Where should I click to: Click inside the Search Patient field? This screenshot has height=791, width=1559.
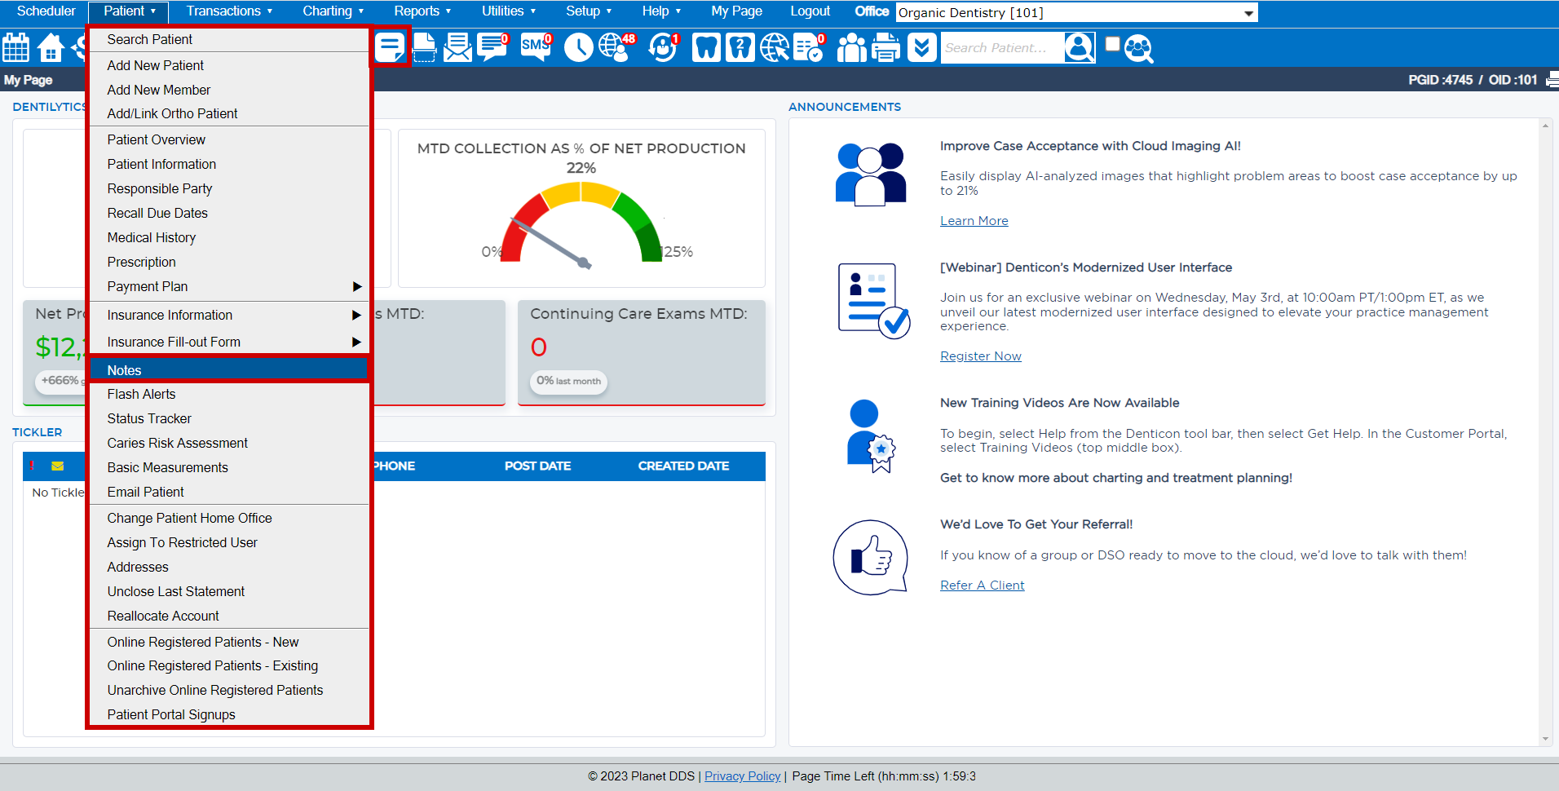click(x=1003, y=47)
